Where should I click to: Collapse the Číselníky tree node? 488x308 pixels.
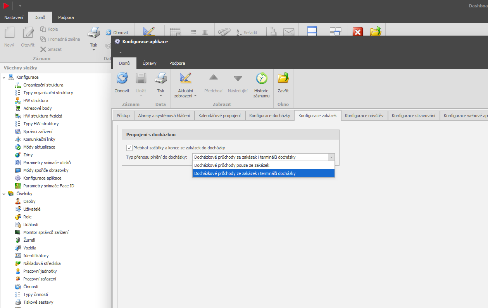4,194
